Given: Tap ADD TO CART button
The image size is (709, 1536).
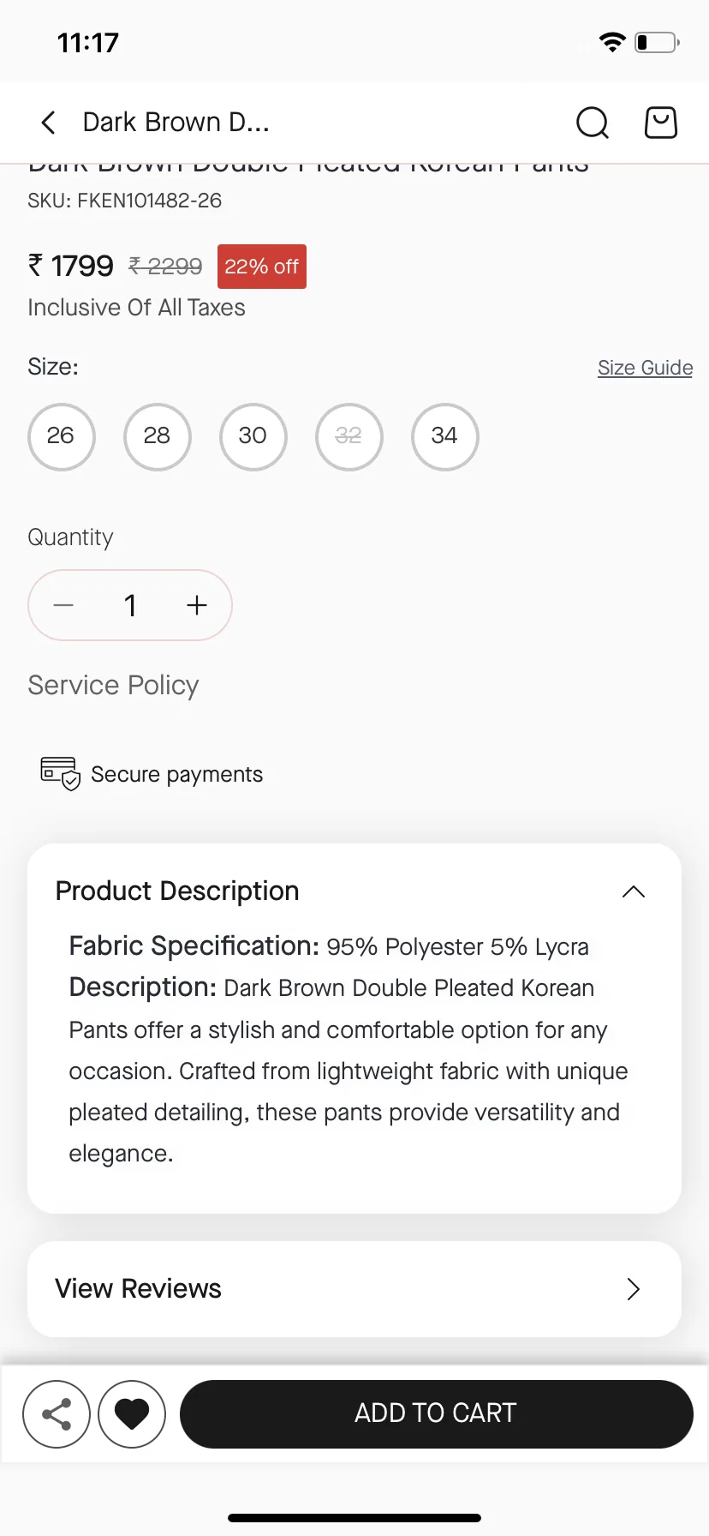Looking at the screenshot, I should [437, 1414].
